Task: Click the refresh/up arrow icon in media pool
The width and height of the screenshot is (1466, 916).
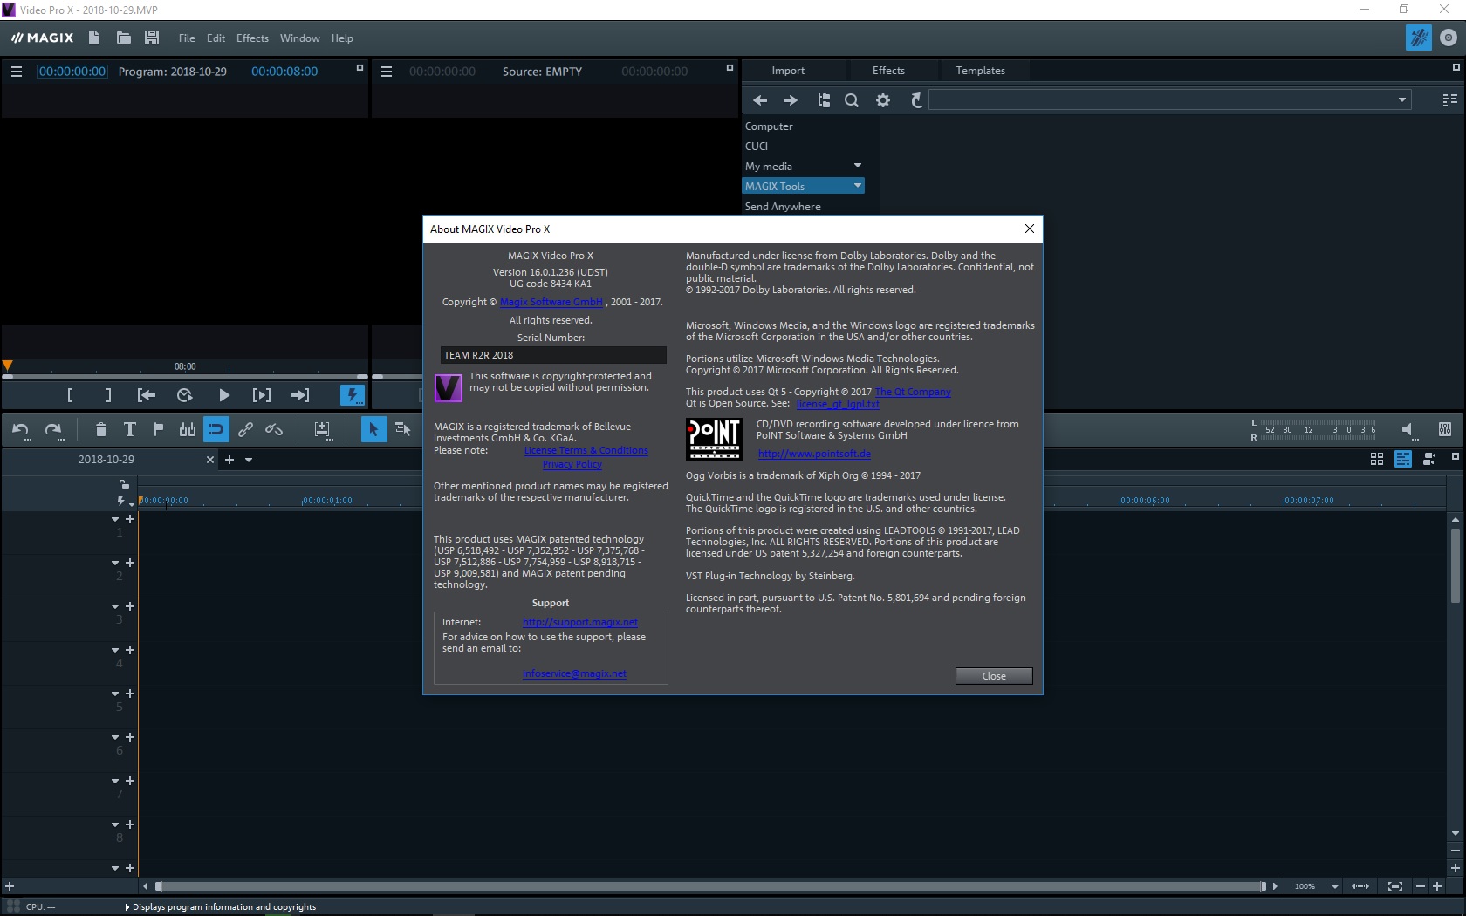Action: pyautogui.click(x=916, y=100)
